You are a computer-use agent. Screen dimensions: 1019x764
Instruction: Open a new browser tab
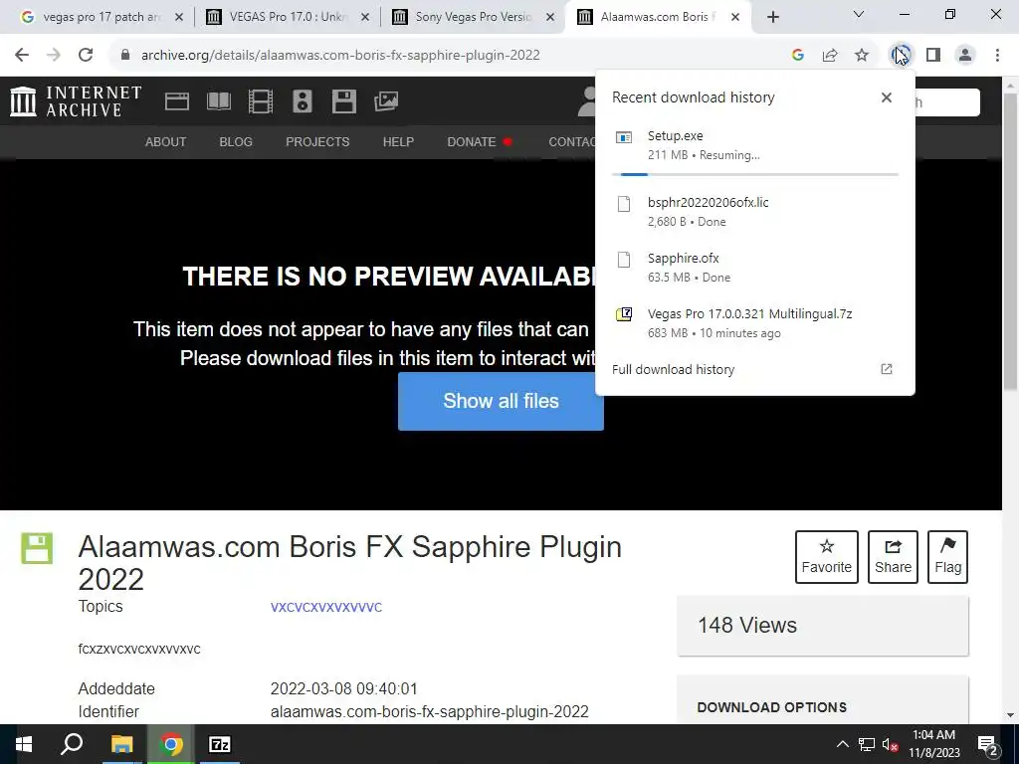coord(772,17)
